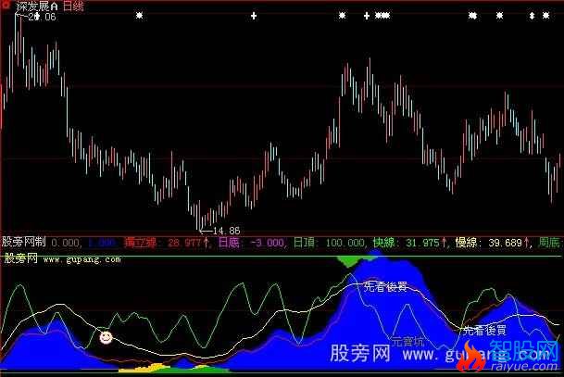The height and width of the screenshot is (377, 564).
Task: Click the 20.06 high price label
Action: tap(42, 17)
